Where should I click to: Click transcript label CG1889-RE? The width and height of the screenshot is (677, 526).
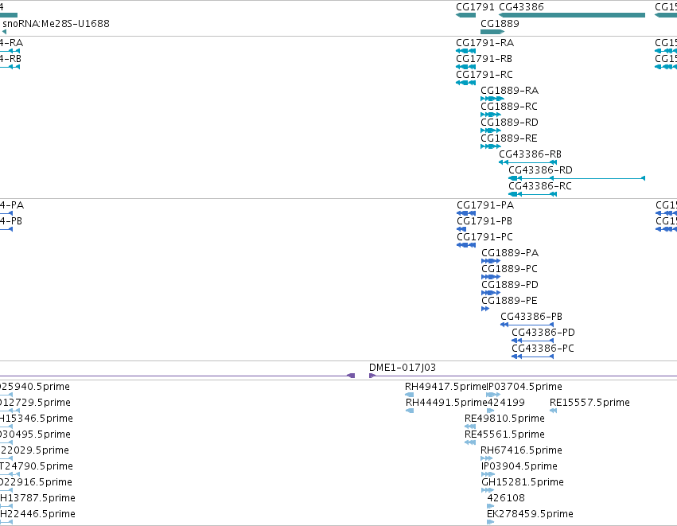(509, 138)
